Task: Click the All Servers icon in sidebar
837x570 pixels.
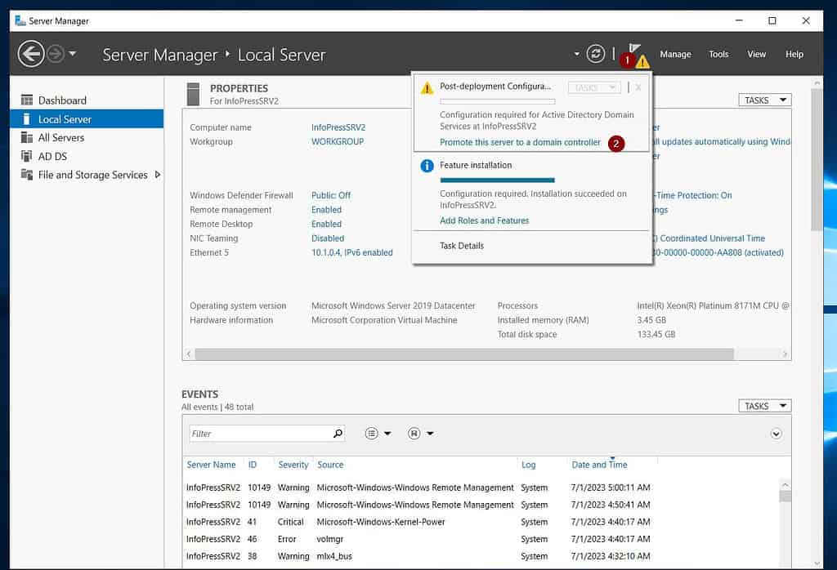Action: pos(27,137)
